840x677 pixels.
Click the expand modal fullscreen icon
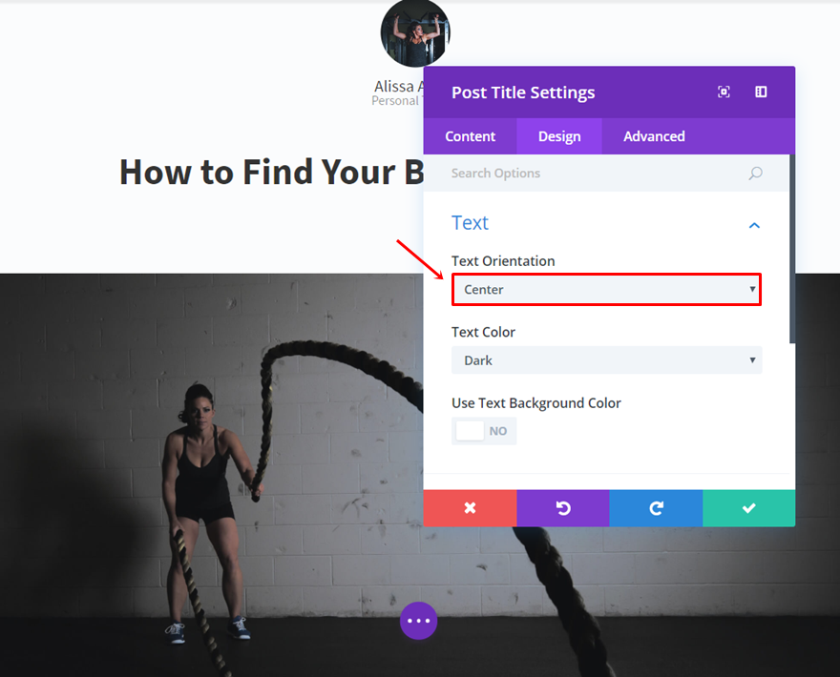724,92
